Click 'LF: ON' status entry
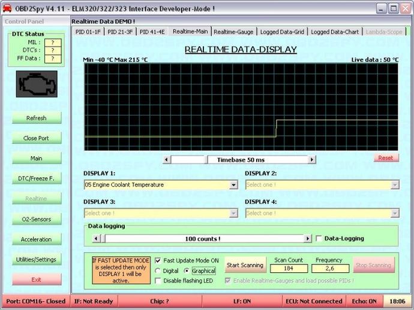This screenshot has height=310, width=414. (x=242, y=301)
